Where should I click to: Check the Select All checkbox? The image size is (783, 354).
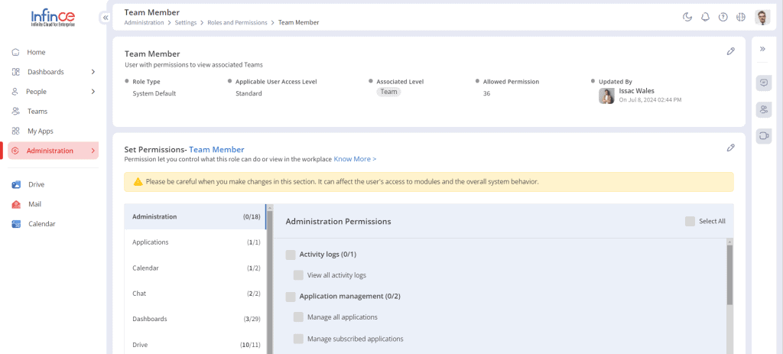[x=690, y=221]
